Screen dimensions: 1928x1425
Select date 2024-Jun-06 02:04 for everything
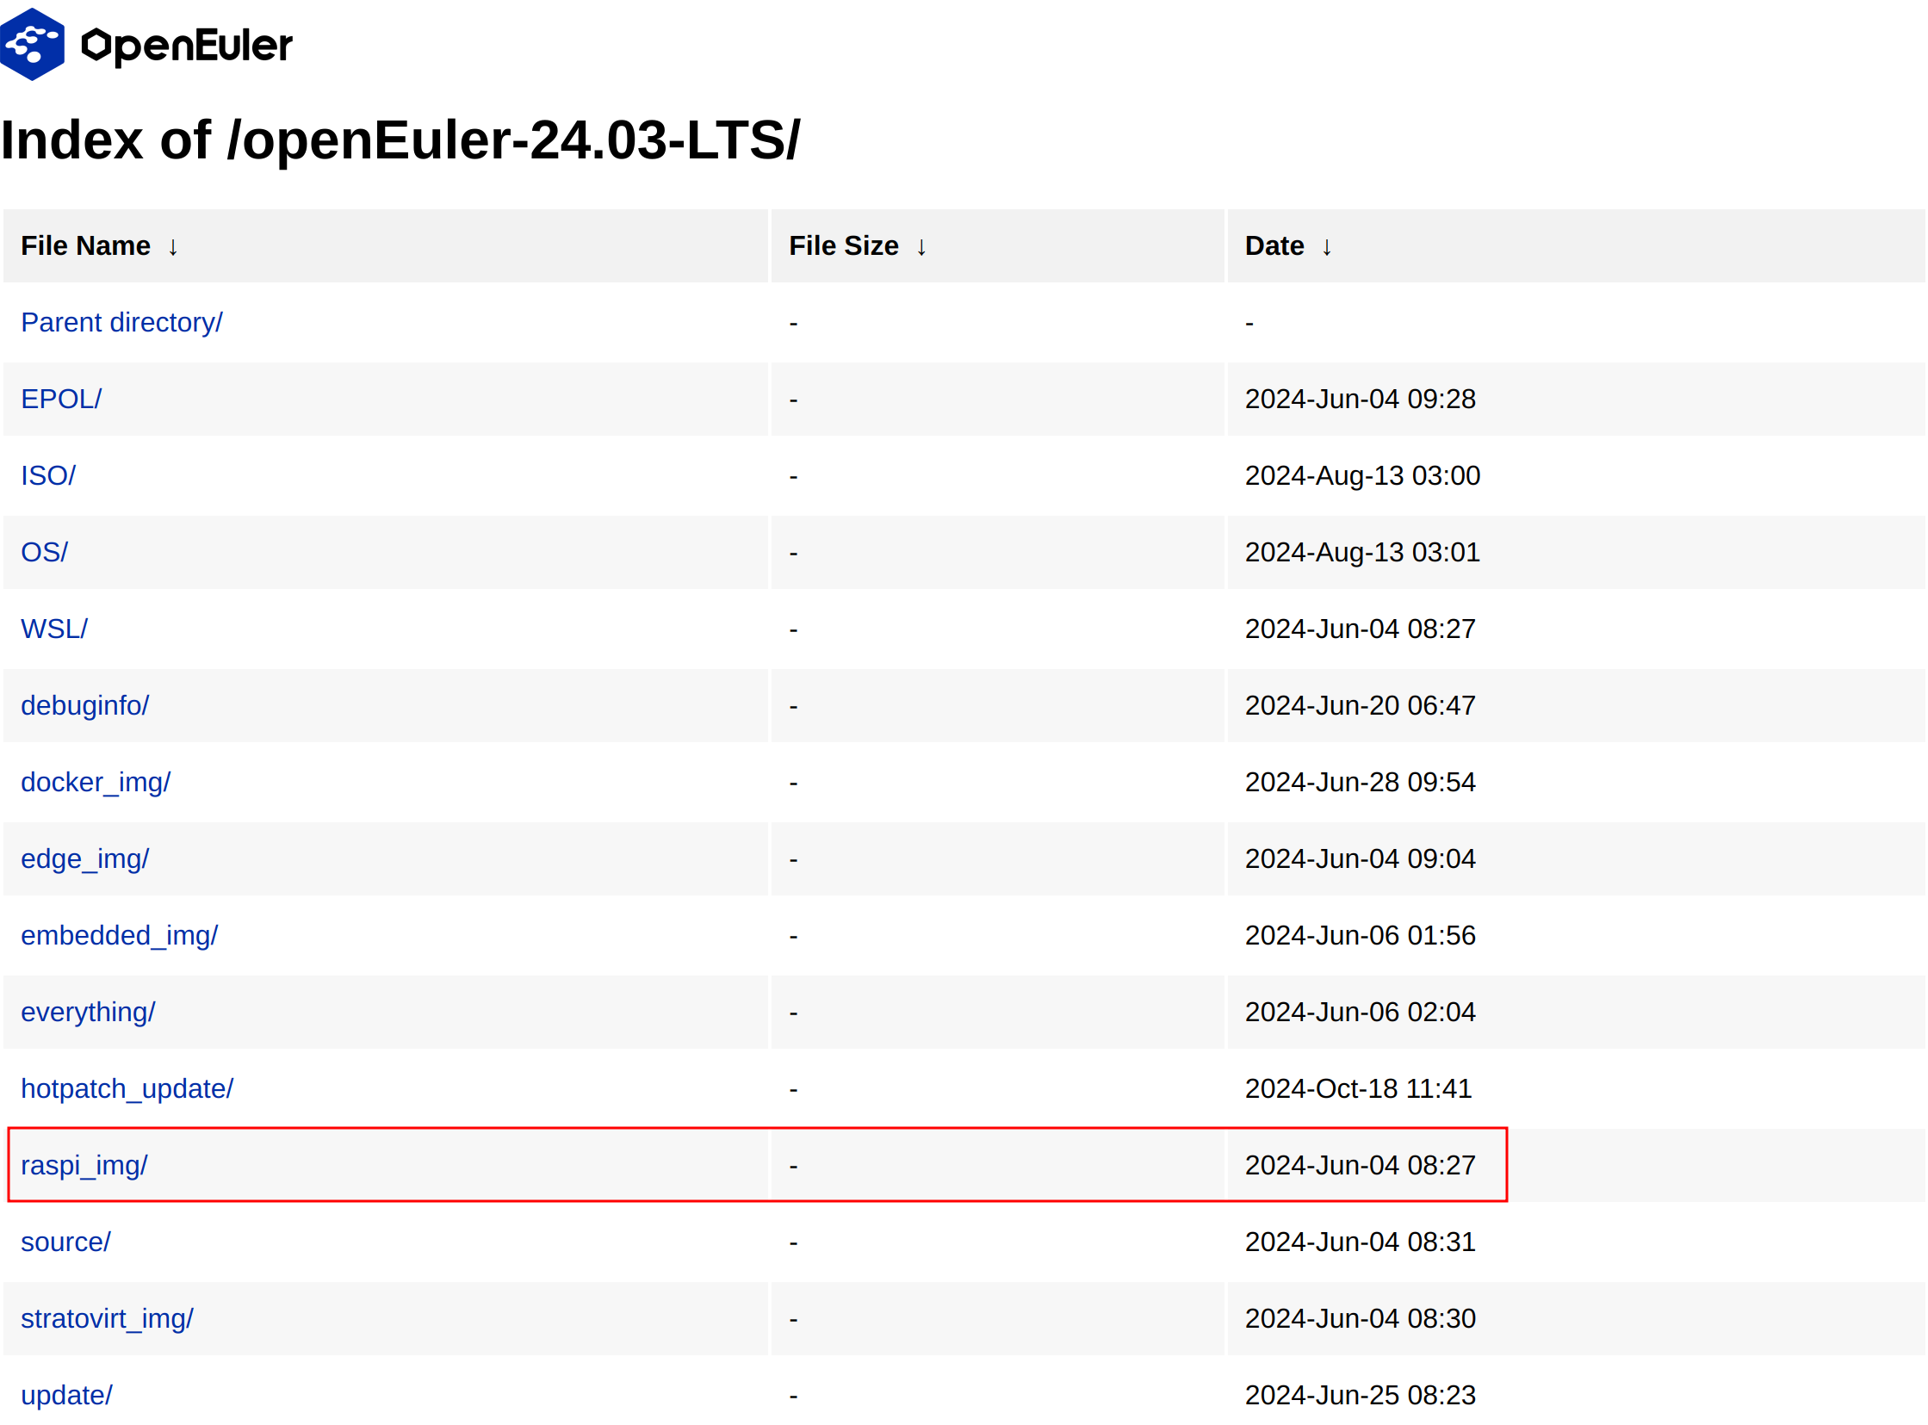click(1360, 1013)
